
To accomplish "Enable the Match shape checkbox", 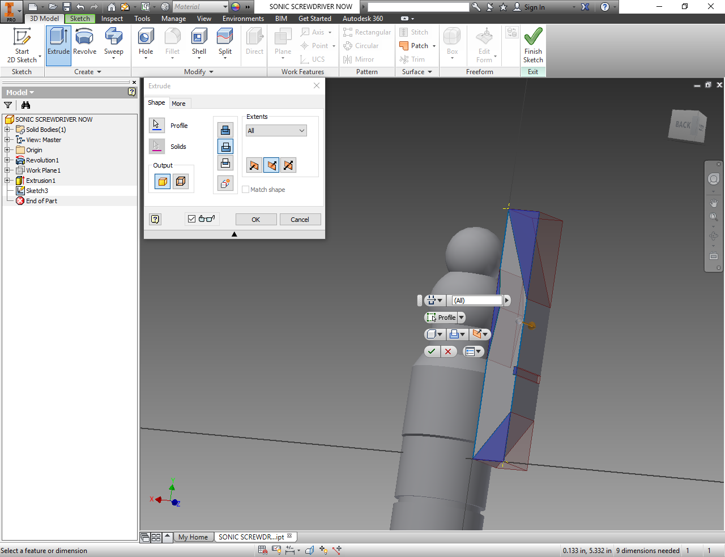I will point(246,190).
